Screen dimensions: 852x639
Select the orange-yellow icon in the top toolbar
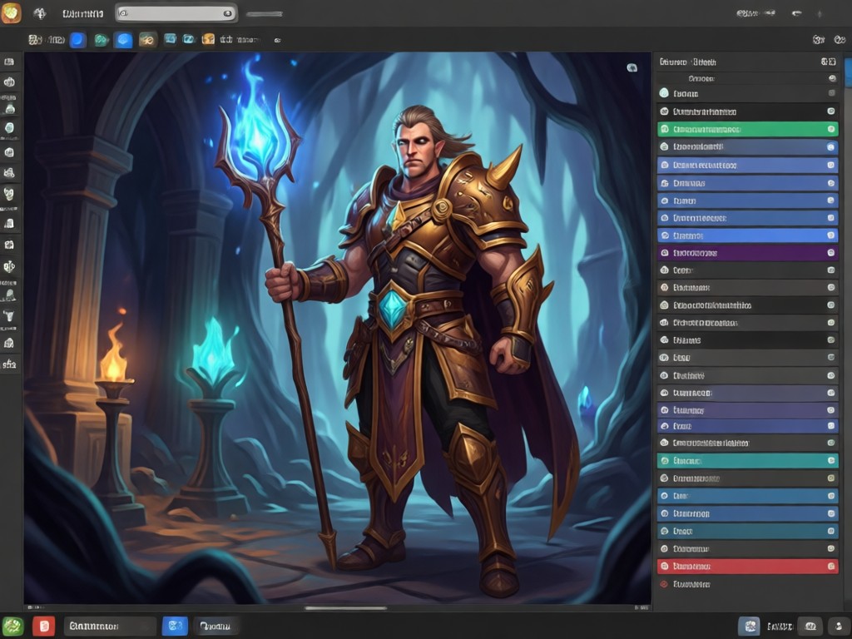click(208, 39)
